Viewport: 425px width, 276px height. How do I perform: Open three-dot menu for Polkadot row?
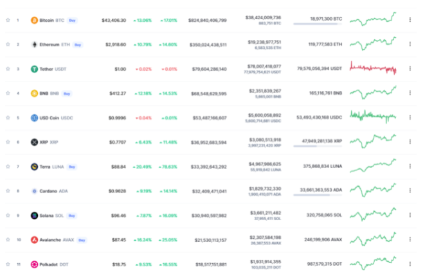(x=410, y=264)
